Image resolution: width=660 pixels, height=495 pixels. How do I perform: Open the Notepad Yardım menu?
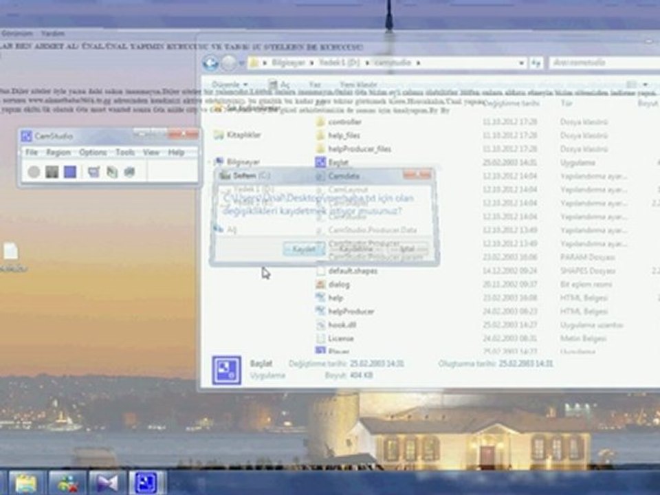pos(53,33)
